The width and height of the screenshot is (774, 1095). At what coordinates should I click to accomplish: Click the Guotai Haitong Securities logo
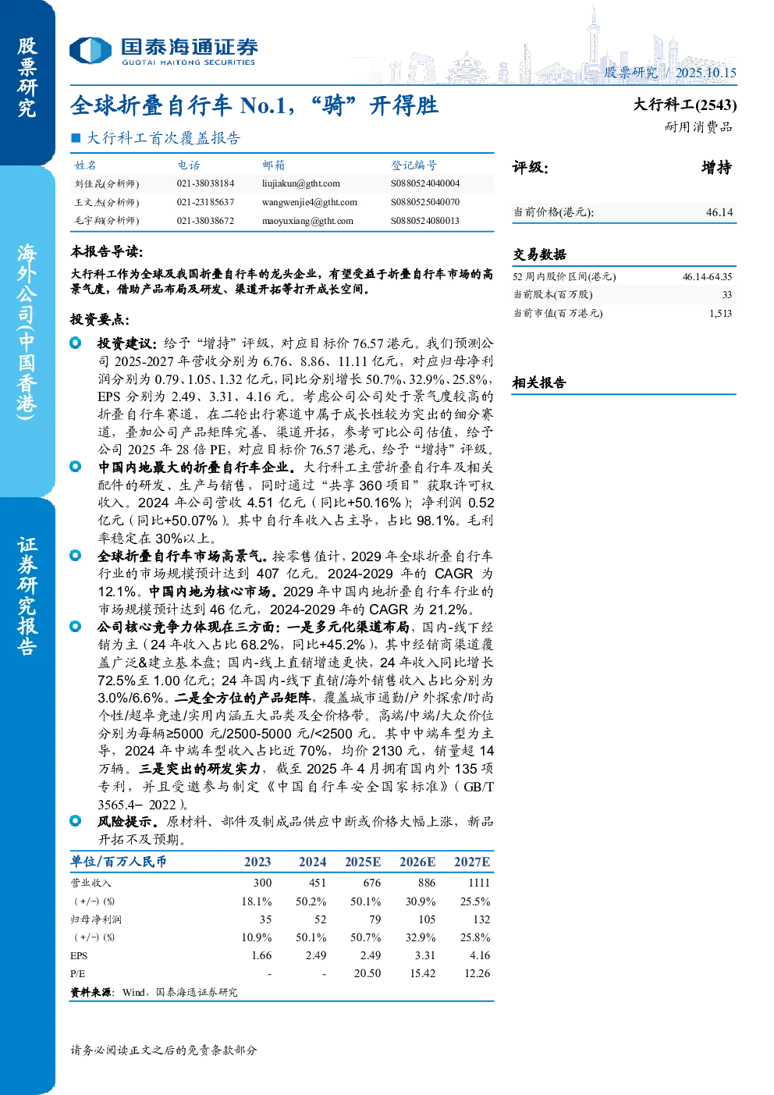click(x=163, y=51)
